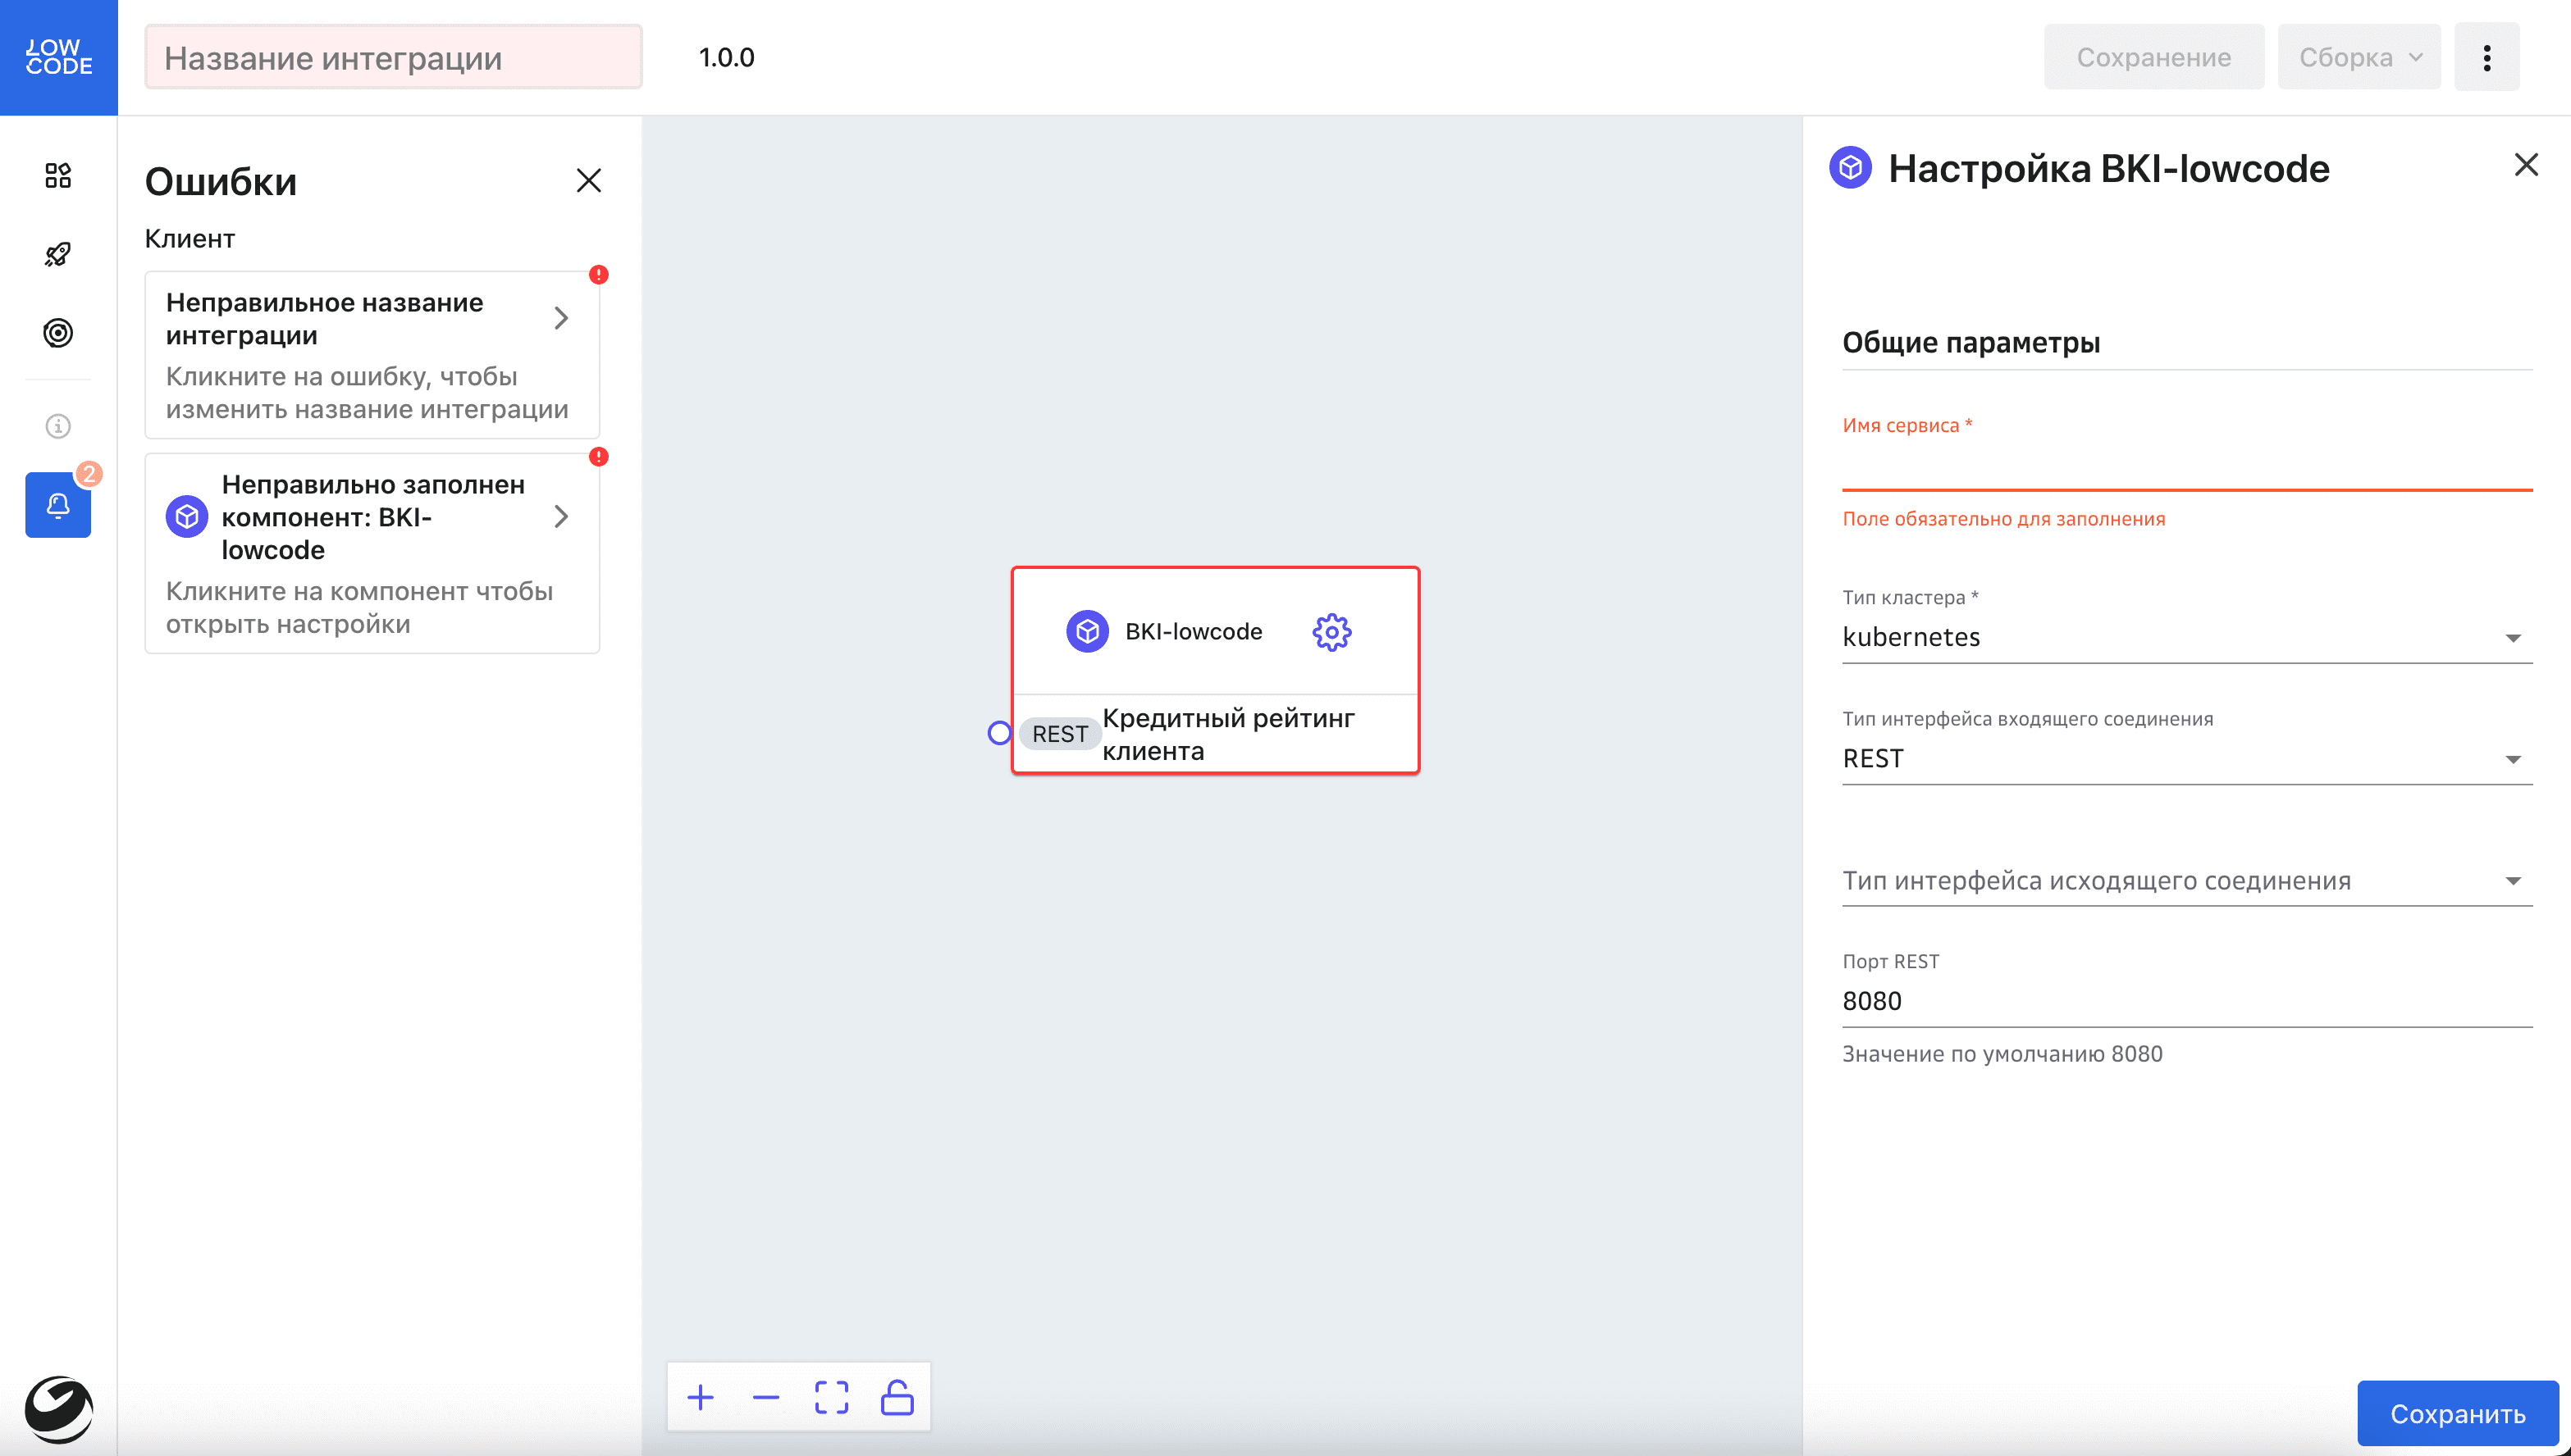Zoom in on canvas with plus icon

point(701,1397)
